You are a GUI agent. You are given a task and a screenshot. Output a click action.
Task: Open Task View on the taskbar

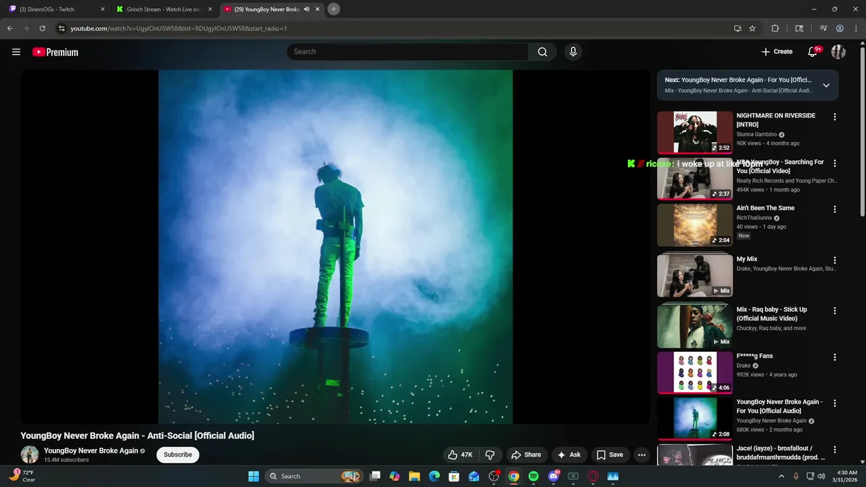pos(375,476)
